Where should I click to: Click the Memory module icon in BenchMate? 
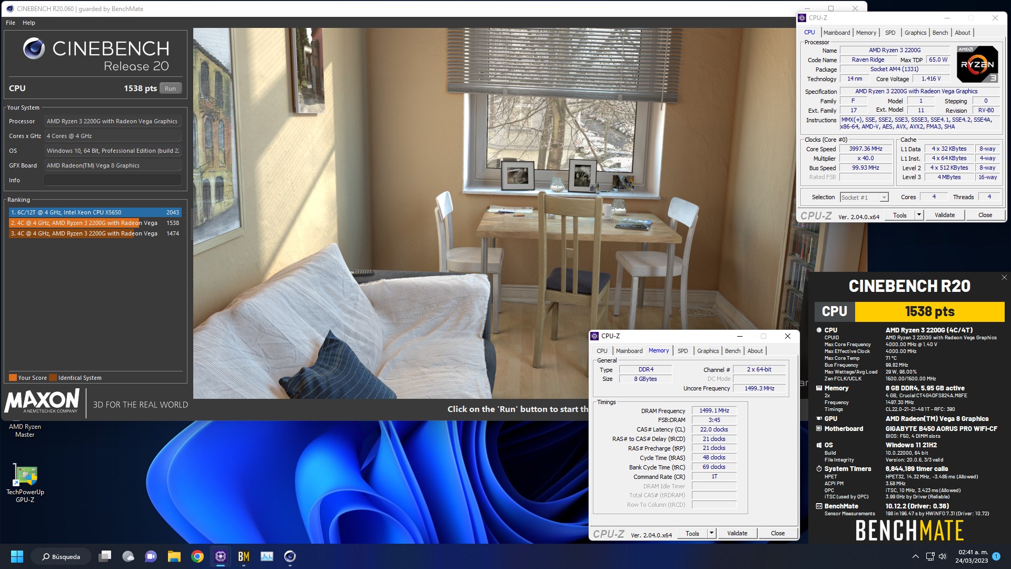pyautogui.click(x=819, y=388)
